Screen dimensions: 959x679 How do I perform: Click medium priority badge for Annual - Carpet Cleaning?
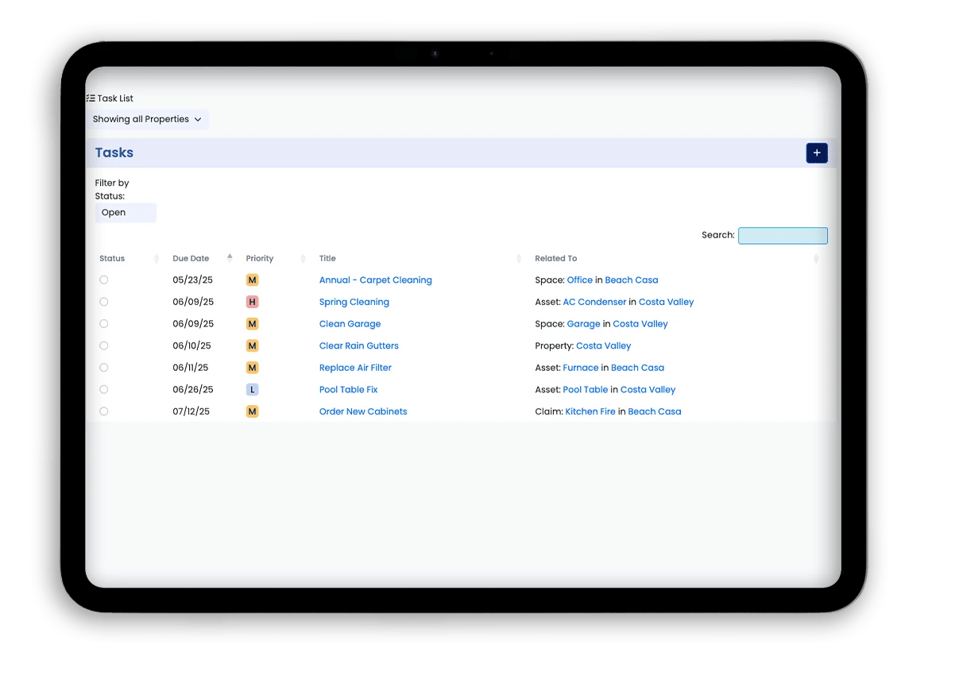coord(253,280)
